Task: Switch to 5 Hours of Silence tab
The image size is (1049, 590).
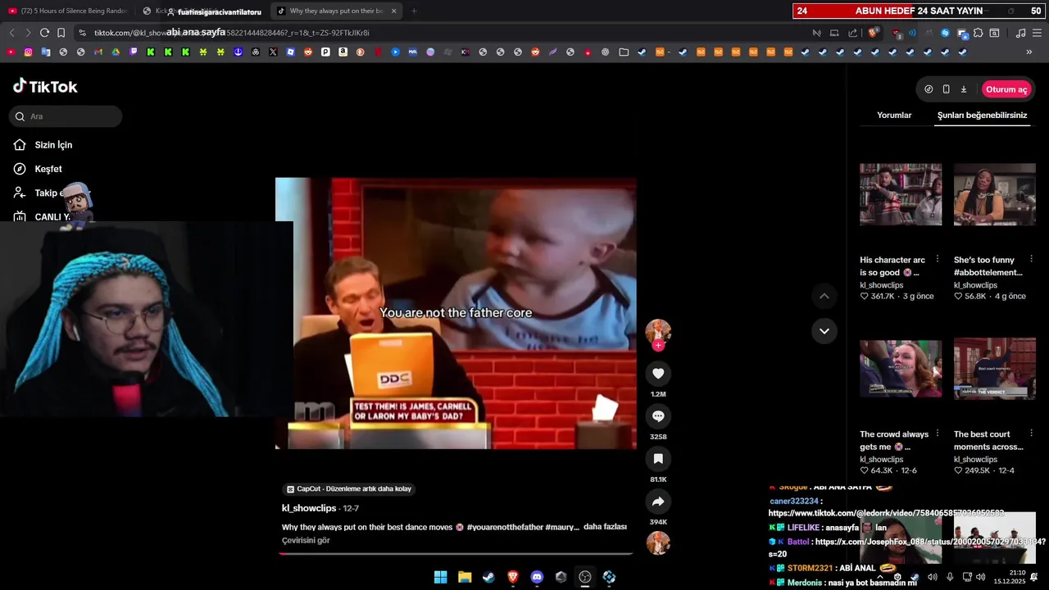Action: click(67, 11)
